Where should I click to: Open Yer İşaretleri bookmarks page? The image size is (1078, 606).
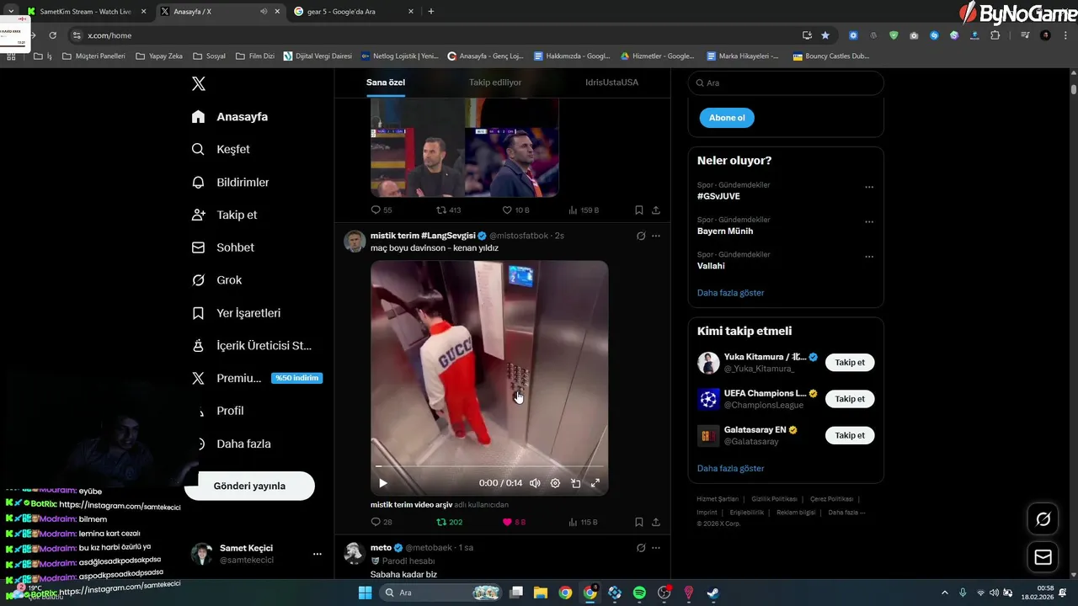236,313
